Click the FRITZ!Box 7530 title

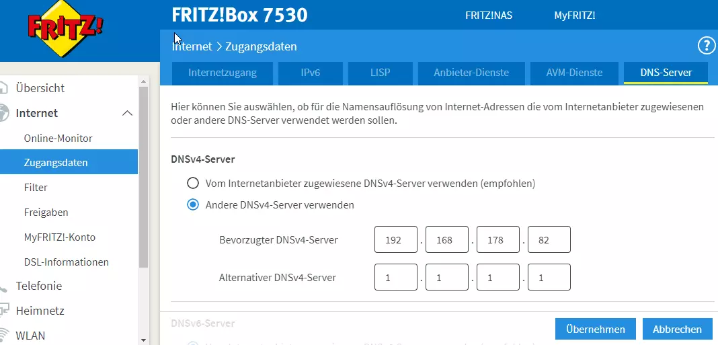click(239, 15)
